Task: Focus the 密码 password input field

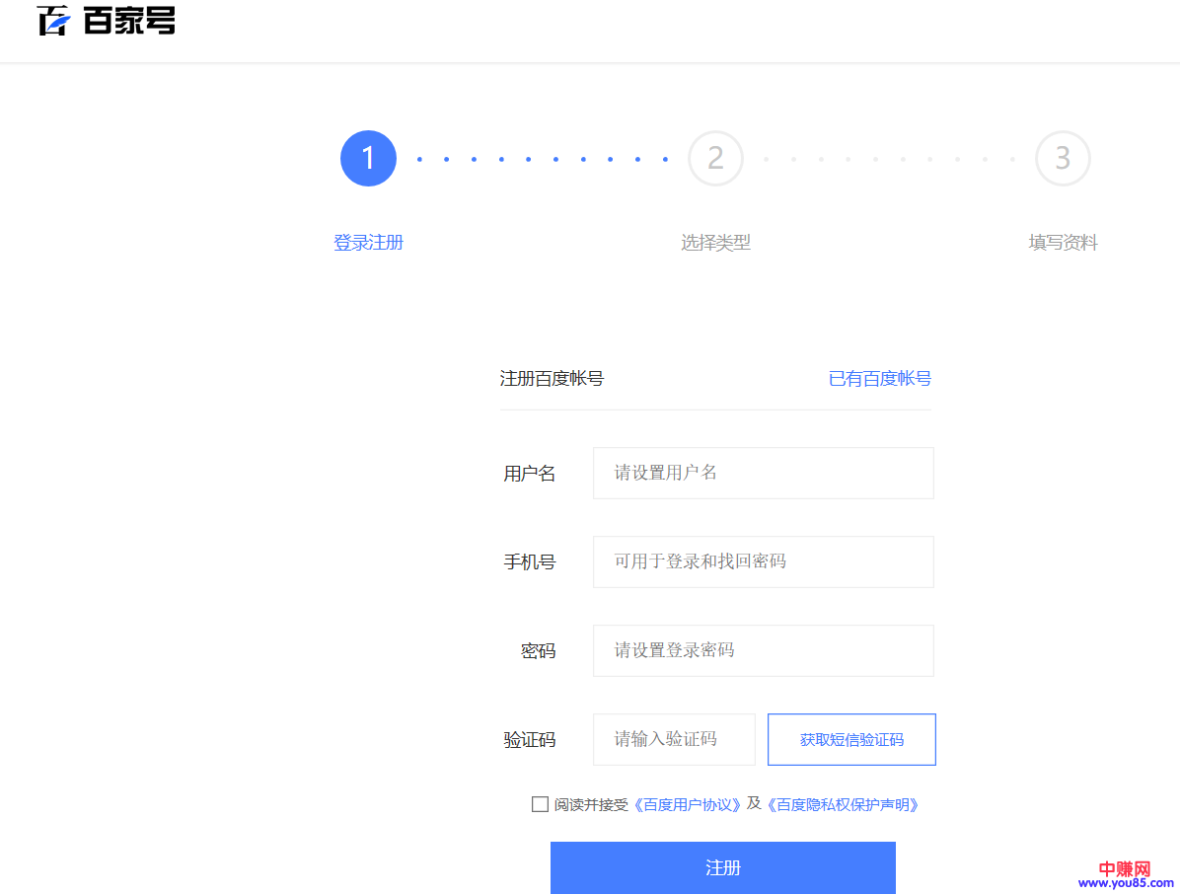Action: click(763, 650)
